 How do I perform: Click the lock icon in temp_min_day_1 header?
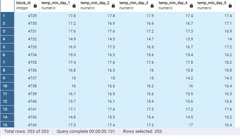tap(74, 6)
